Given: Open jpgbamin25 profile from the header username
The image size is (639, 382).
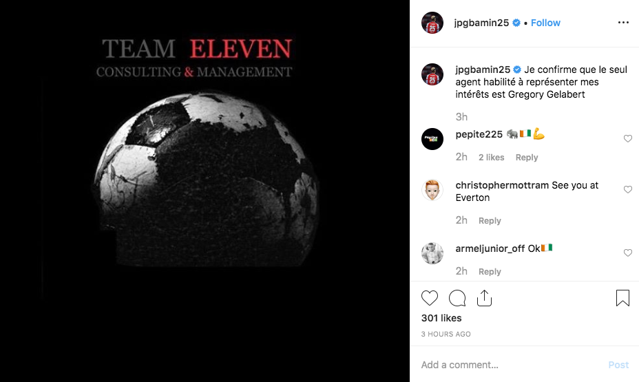Looking at the screenshot, I should coord(481,23).
